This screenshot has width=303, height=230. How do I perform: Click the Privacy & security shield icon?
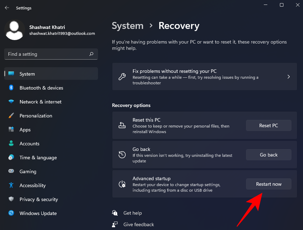(11, 199)
